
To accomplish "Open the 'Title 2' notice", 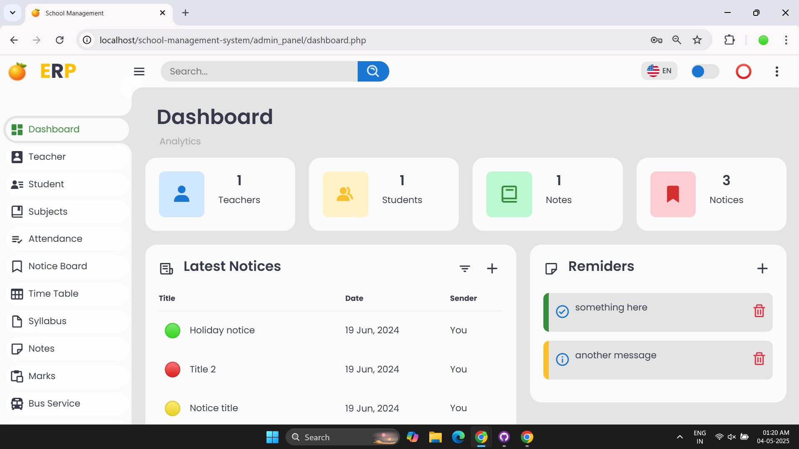I will [203, 370].
